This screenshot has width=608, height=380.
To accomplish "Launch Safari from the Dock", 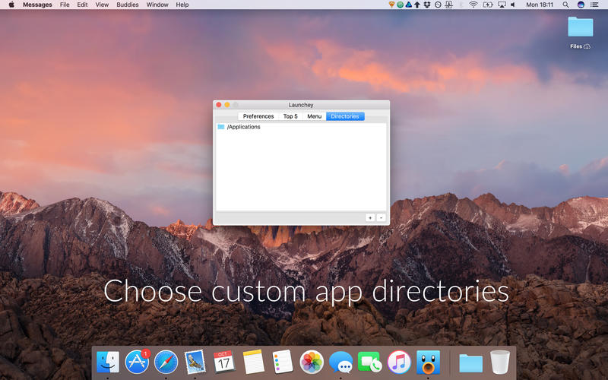I will pyautogui.click(x=166, y=362).
